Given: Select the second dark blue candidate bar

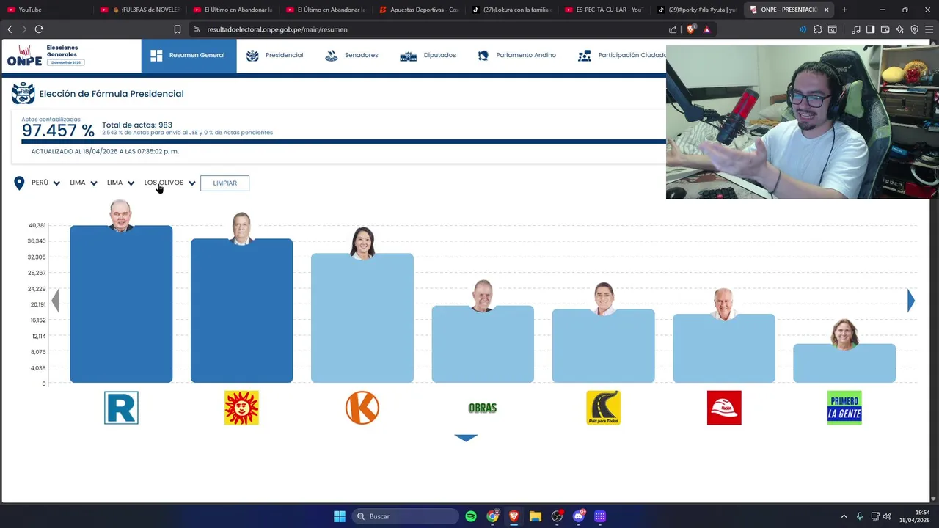Looking at the screenshot, I should tap(241, 311).
